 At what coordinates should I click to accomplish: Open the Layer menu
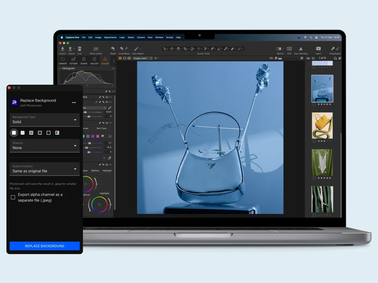point(122,37)
